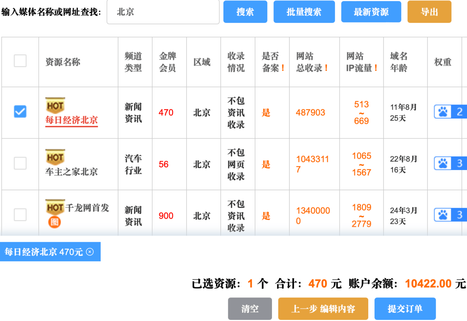Open the 千龙网首发 resource name

[87, 208]
